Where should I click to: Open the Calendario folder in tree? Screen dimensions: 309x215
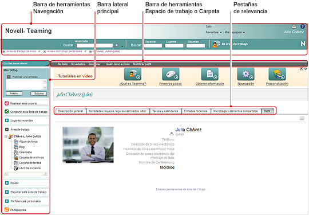click(x=23, y=152)
